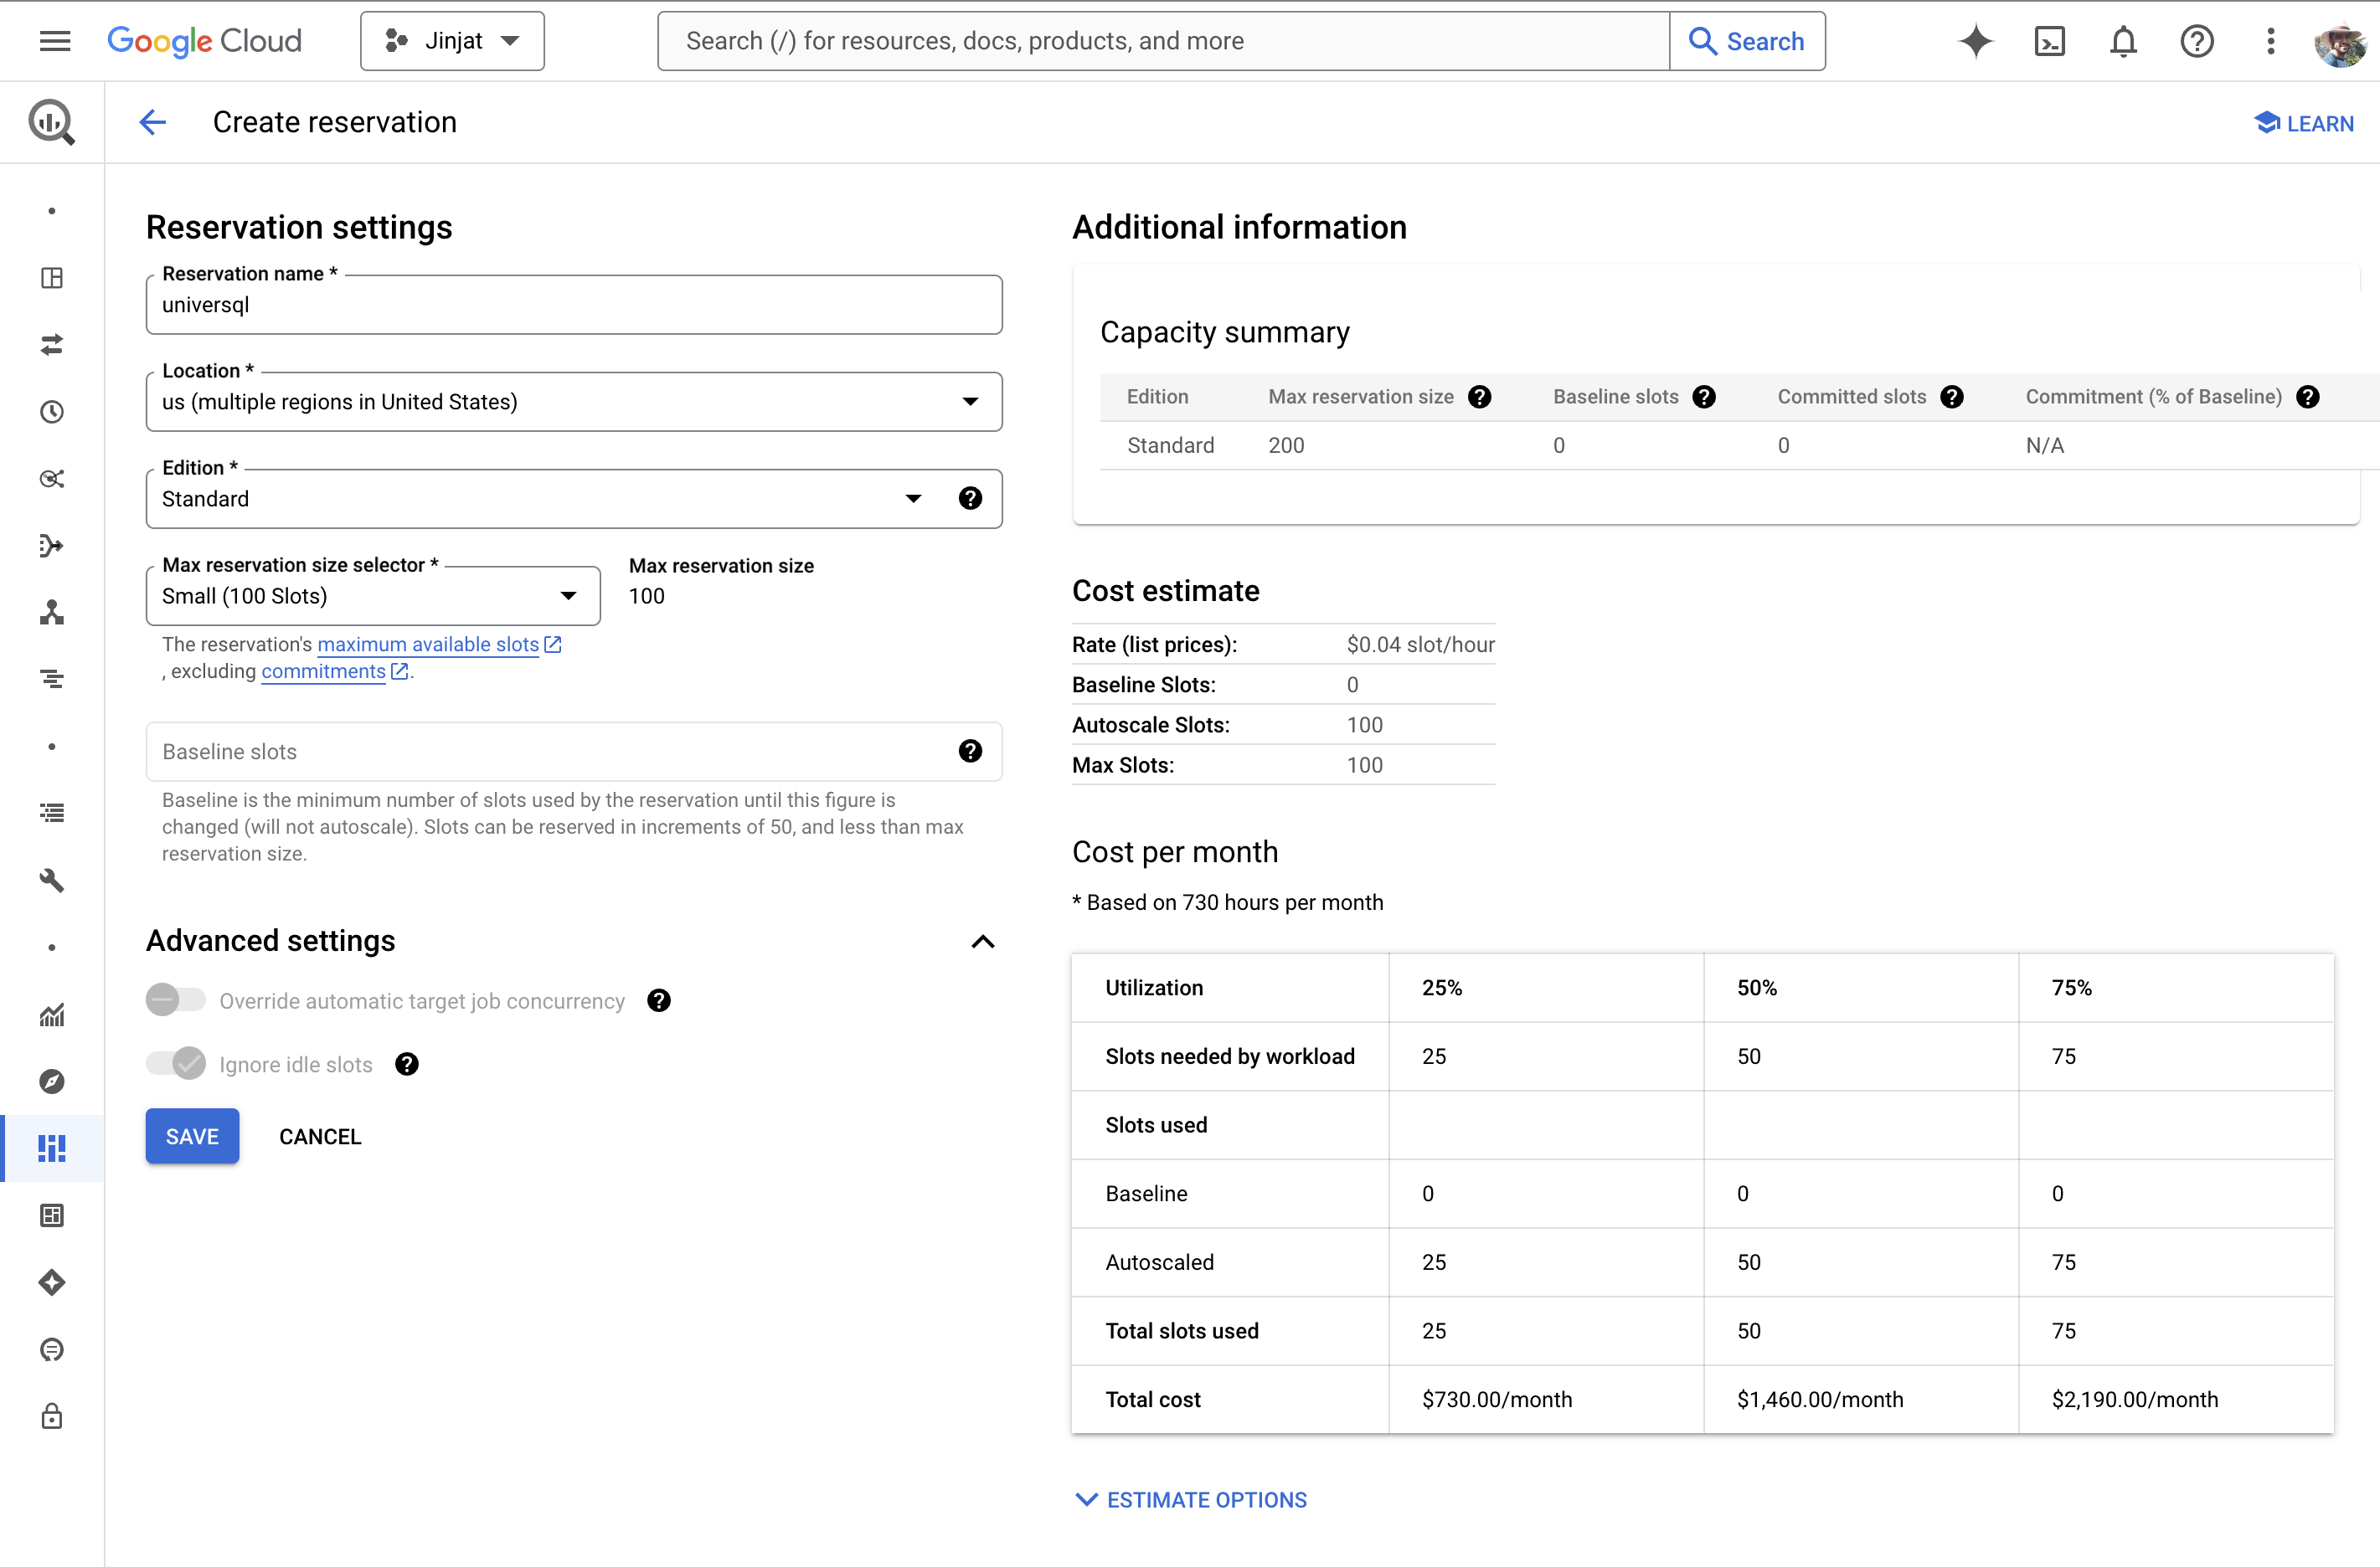2380x1567 pixels.
Task: Open Max reservation size selector dropdown
Action: [x=372, y=596]
